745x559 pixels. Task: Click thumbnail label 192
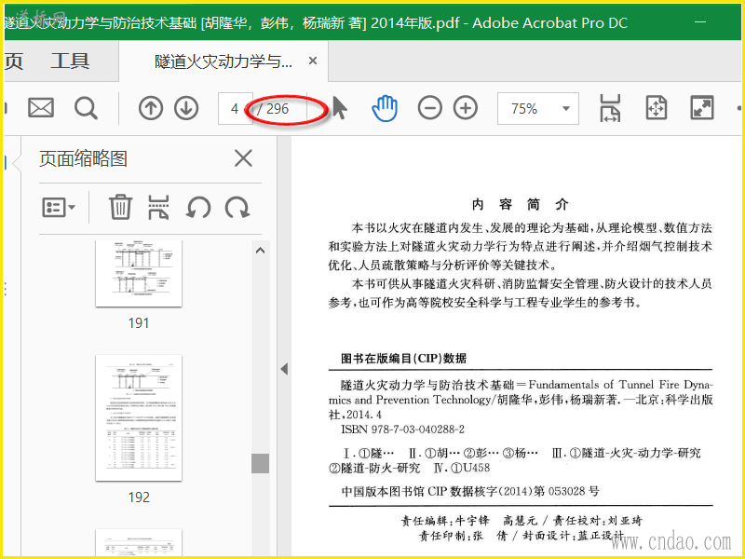[139, 498]
